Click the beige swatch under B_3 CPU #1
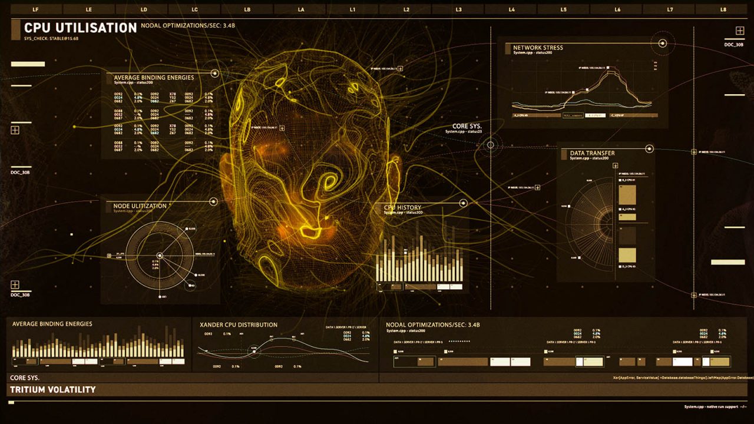 (x=627, y=194)
